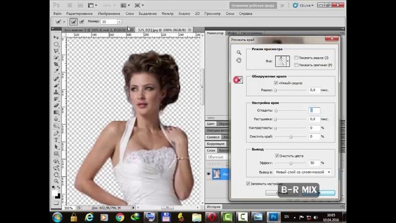Open Вывод в output dropdown
396x223 pixels.
coord(303,172)
